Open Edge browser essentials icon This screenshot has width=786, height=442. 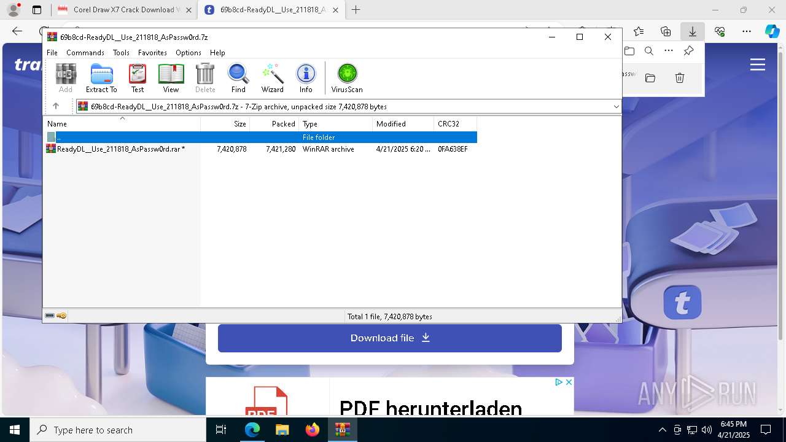[x=720, y=31]
